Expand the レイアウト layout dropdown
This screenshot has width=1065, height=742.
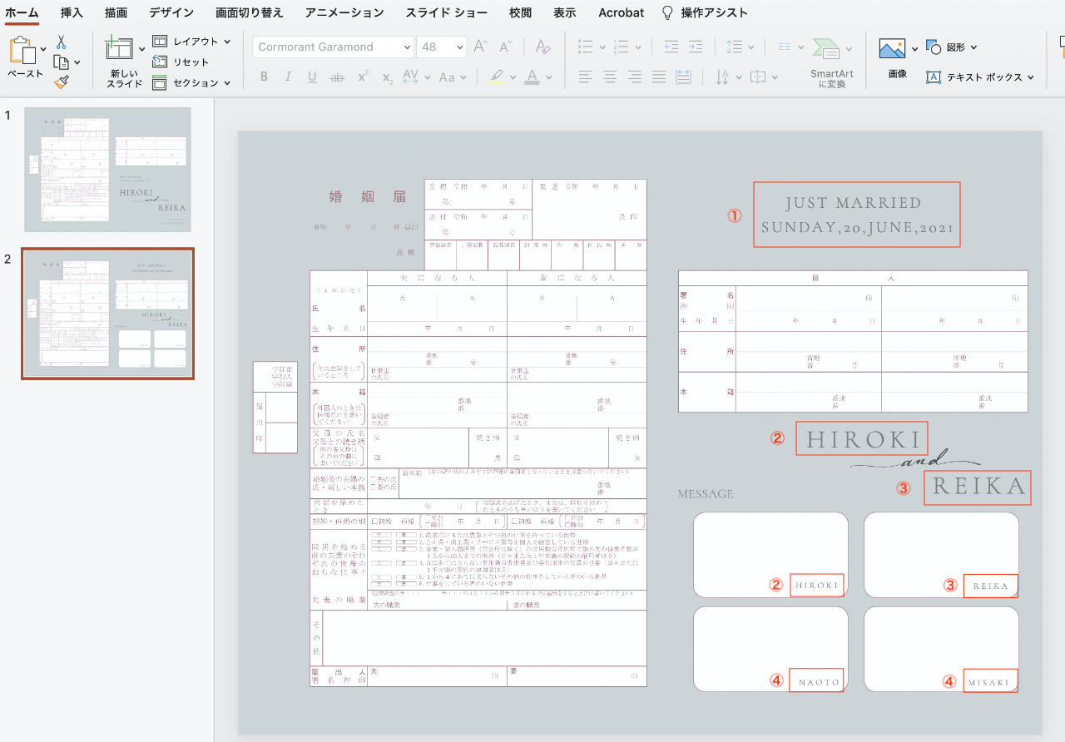click(x=225, y=42)
